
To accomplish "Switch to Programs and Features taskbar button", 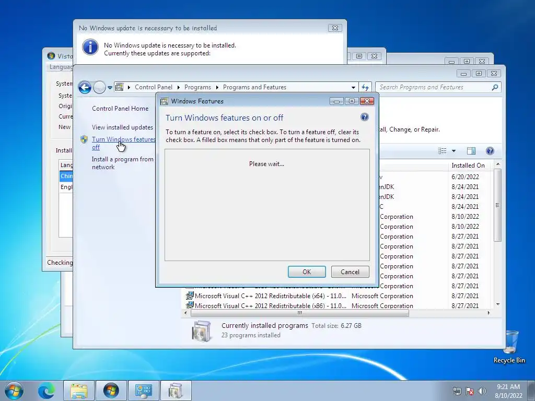I will 176,391.
